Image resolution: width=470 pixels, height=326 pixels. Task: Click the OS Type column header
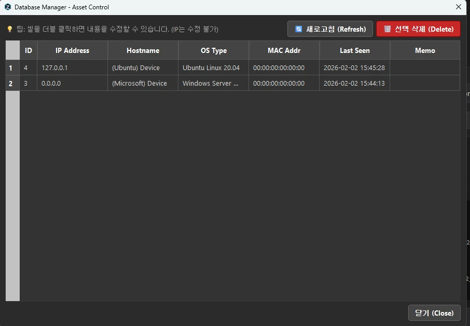point(213,50)
